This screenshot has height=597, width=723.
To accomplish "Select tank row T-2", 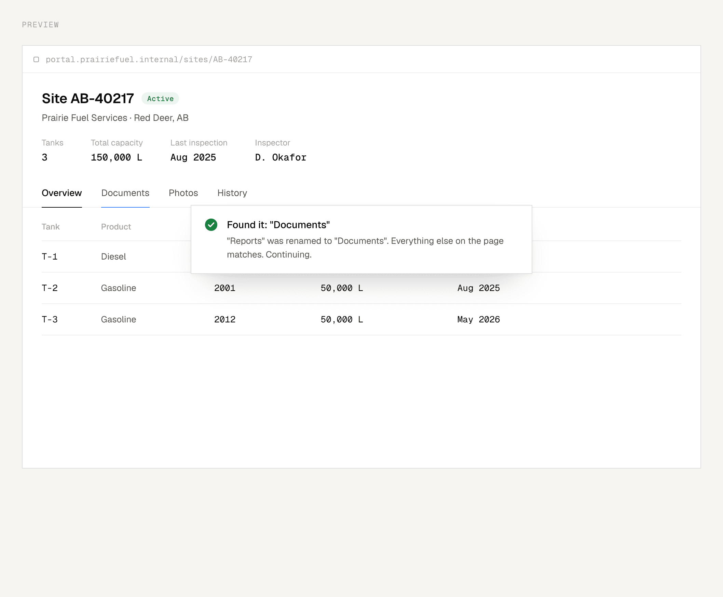I will click(x=361, y=288).
